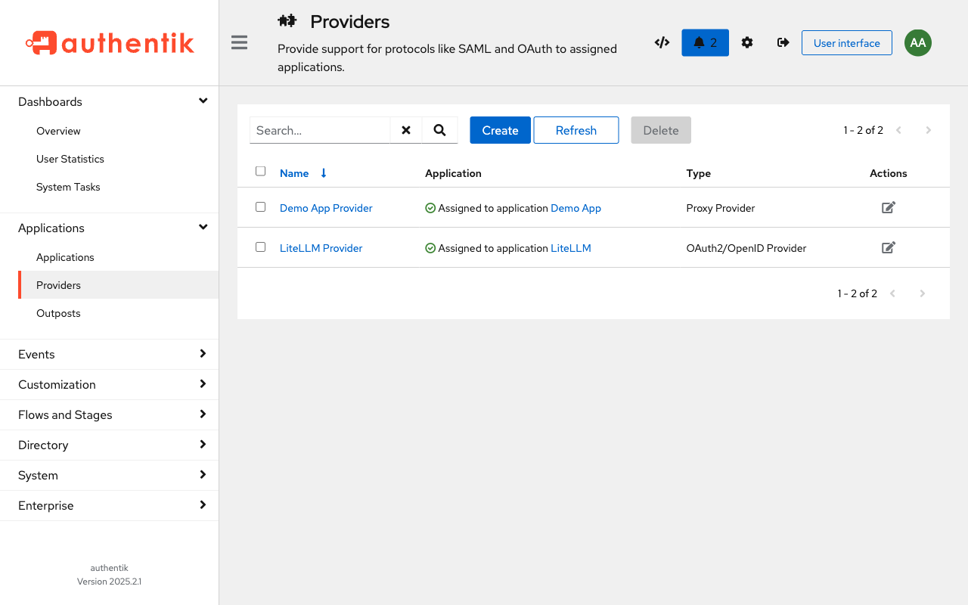Open notifications bell showing 2
This screenshot has height=605, width=968.
coord(705,42)
